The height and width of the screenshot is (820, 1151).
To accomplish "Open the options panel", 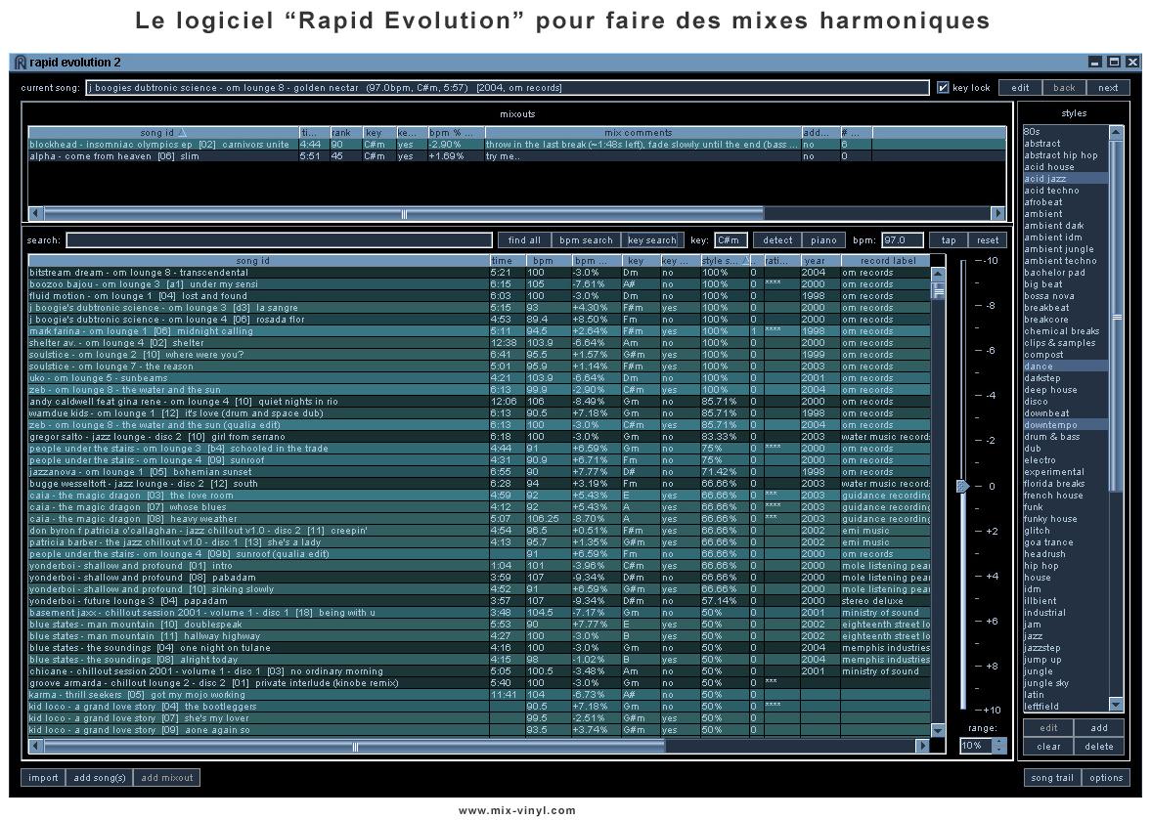I will (x=1106, y=777).
